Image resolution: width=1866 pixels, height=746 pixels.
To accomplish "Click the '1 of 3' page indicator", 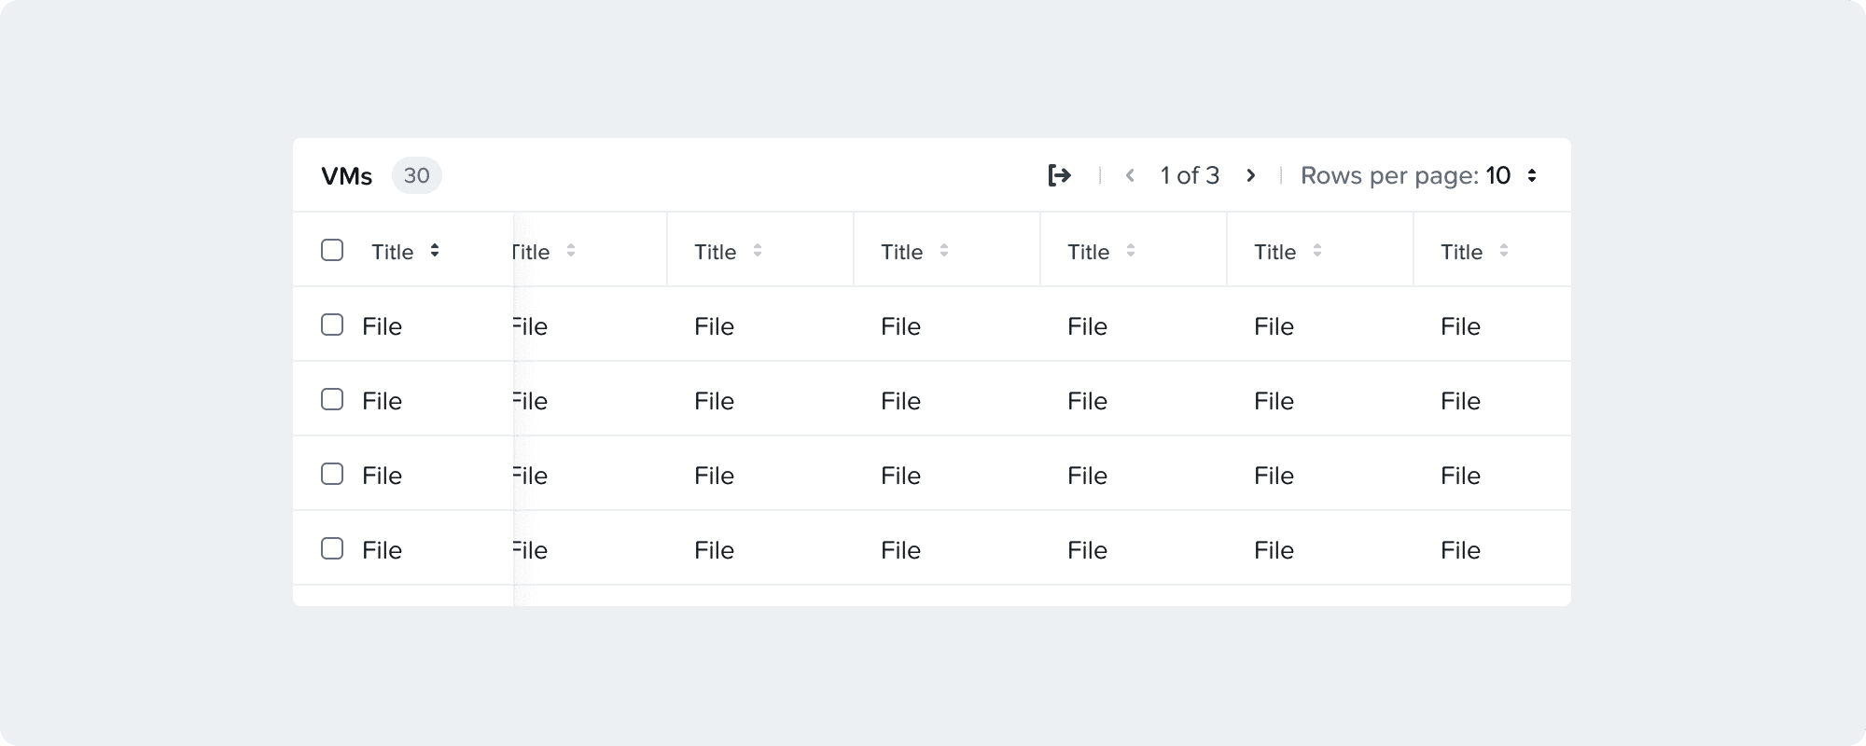I will point(1190,175).
